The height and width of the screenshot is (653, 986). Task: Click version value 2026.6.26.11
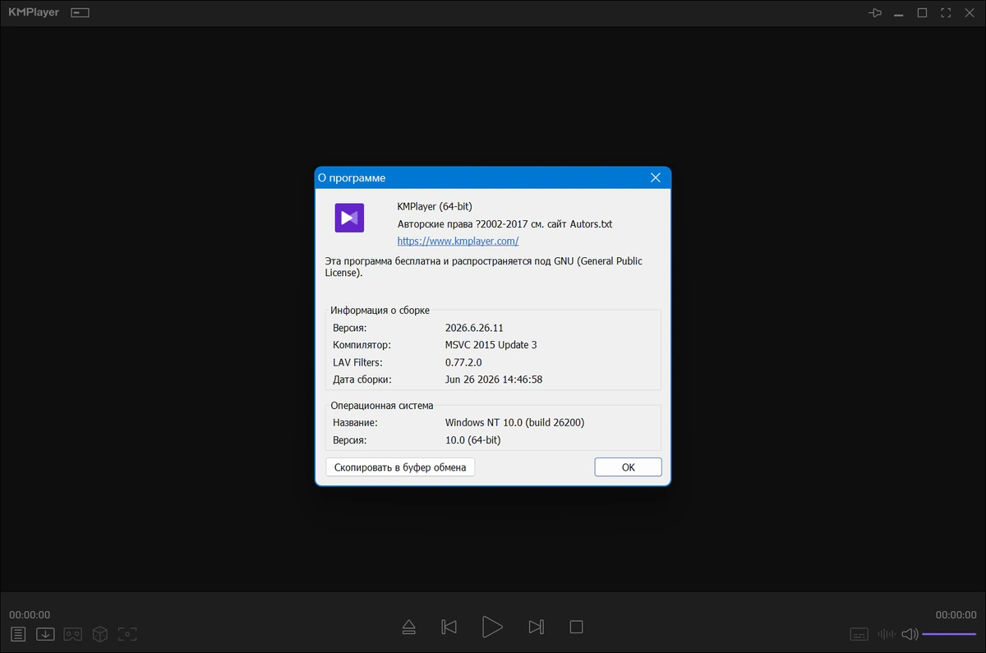(474, 328)
